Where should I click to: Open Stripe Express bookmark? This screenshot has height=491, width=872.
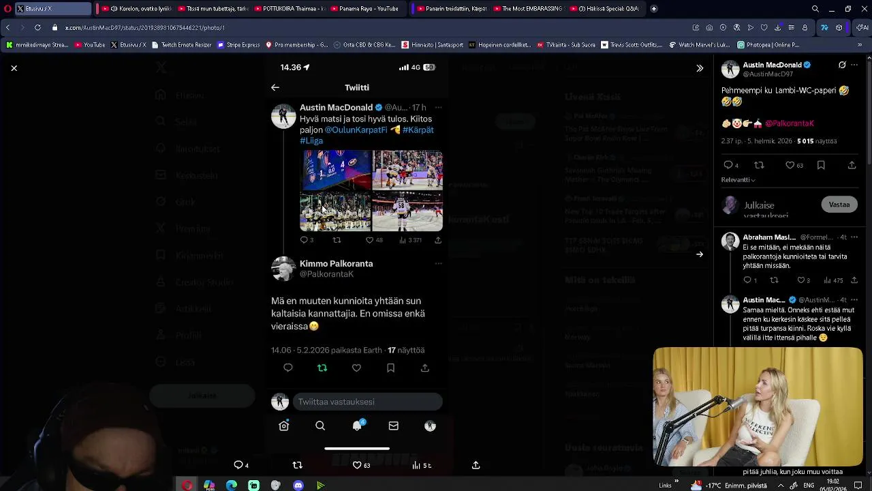238,45
